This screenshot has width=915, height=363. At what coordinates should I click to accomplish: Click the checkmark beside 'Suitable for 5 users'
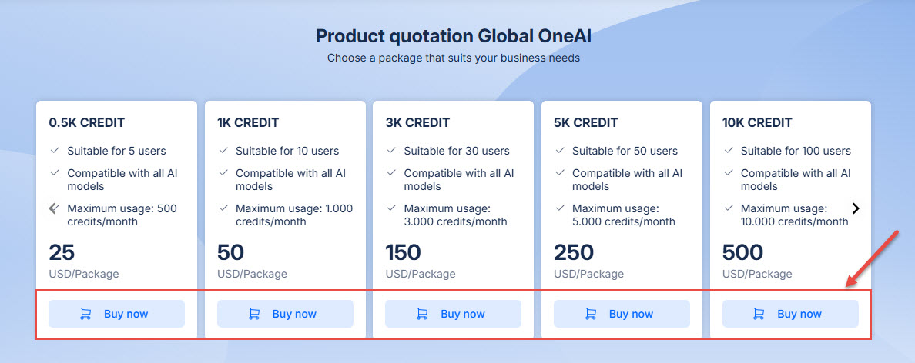coord(55,151)
